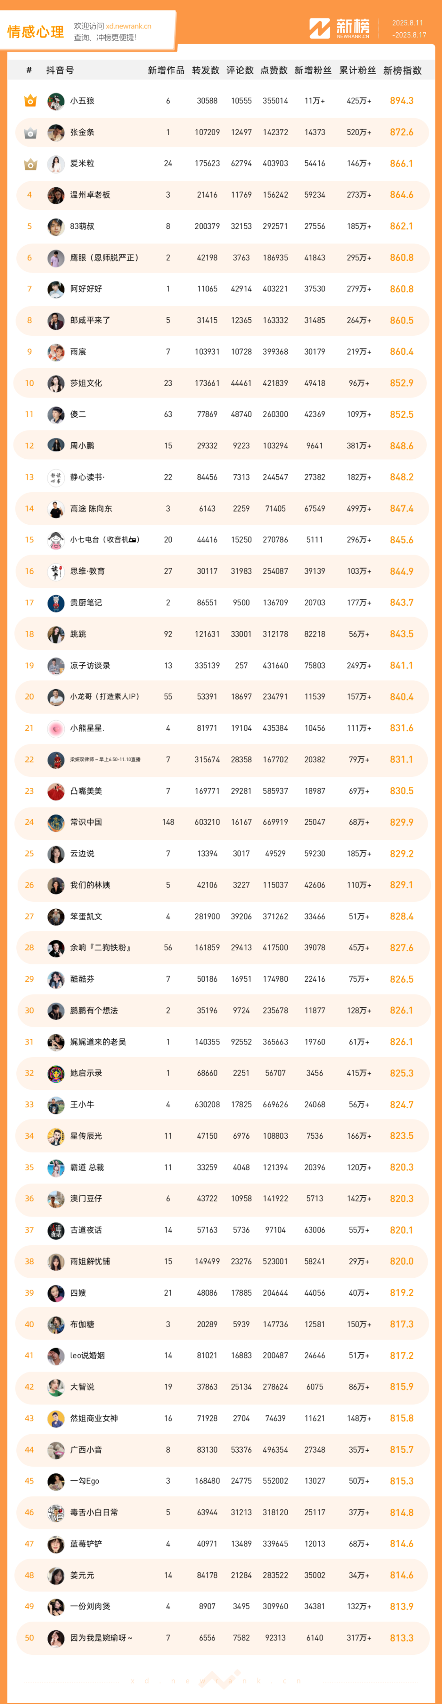442x1704 pixels.
Task: Click the avatar of 温州卓老板
Action: [56, 195]
